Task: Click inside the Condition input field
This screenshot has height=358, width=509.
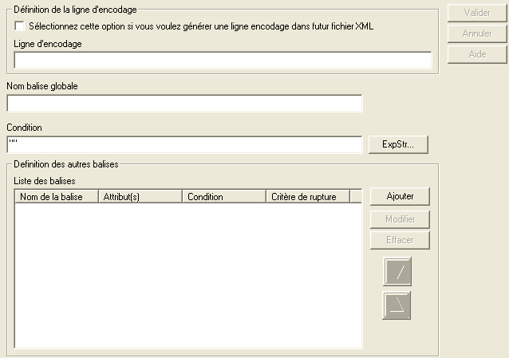Action: tap(184, 144)
